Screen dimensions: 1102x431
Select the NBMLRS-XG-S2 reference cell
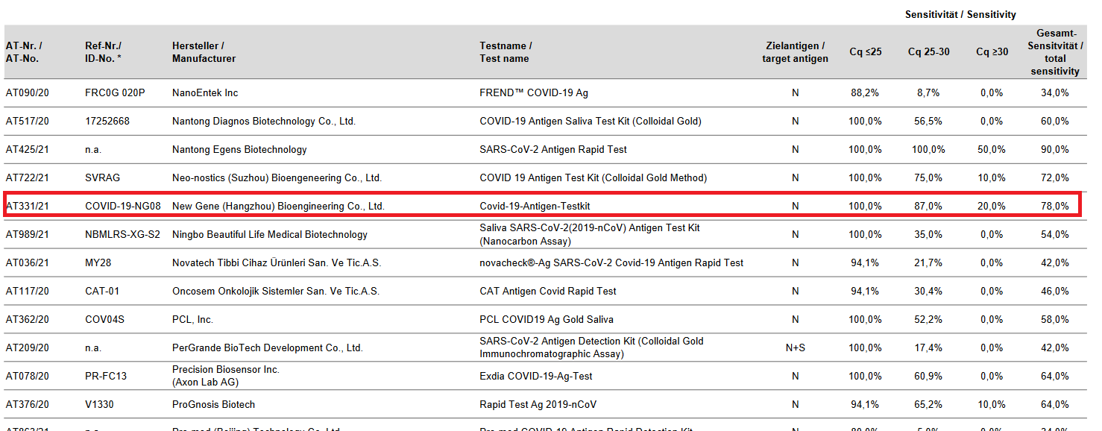click(x=122, y=235)
